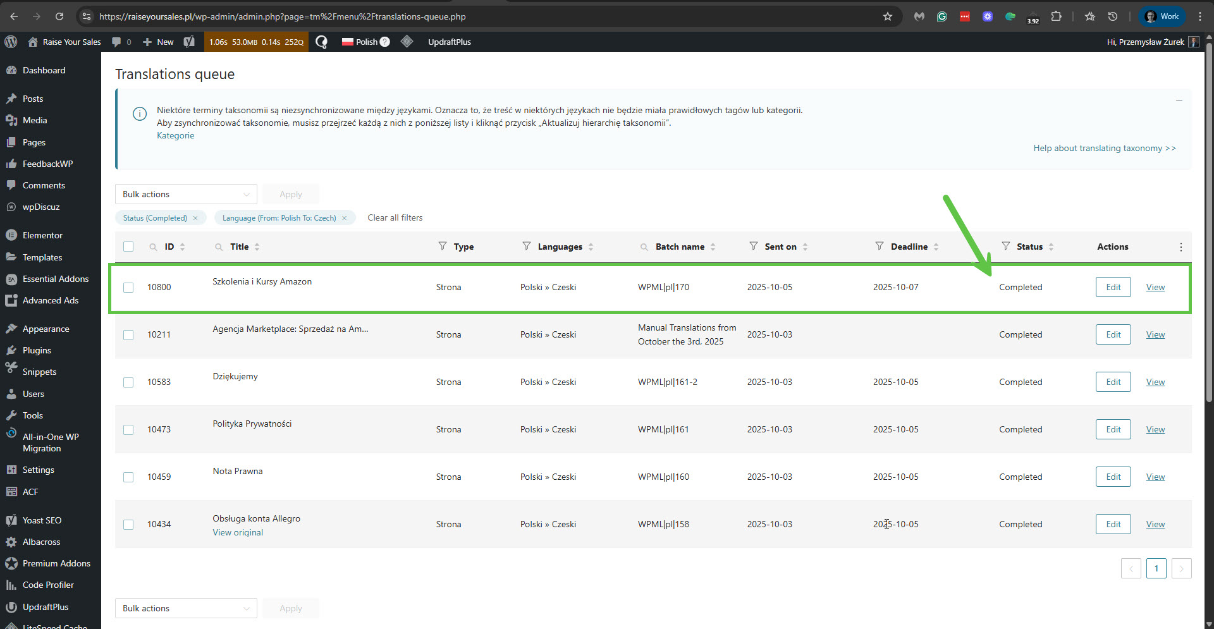The height and width of the screenshot is (629, 1214).
Task: Expand the bottom Bulk actions dropdown
Action: [186, 608]
